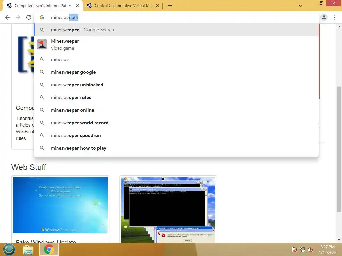
Task: Expand the tab search chevron
Action: click(300, 6)
